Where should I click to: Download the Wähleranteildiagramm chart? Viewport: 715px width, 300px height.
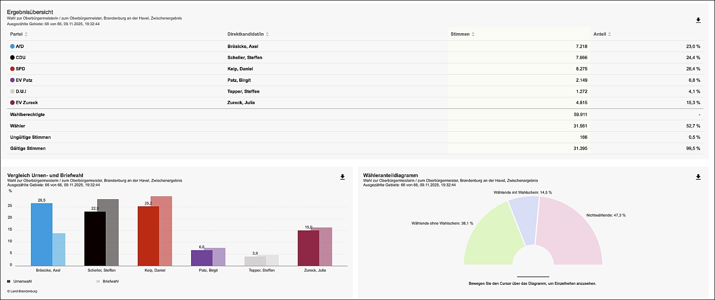698,177
